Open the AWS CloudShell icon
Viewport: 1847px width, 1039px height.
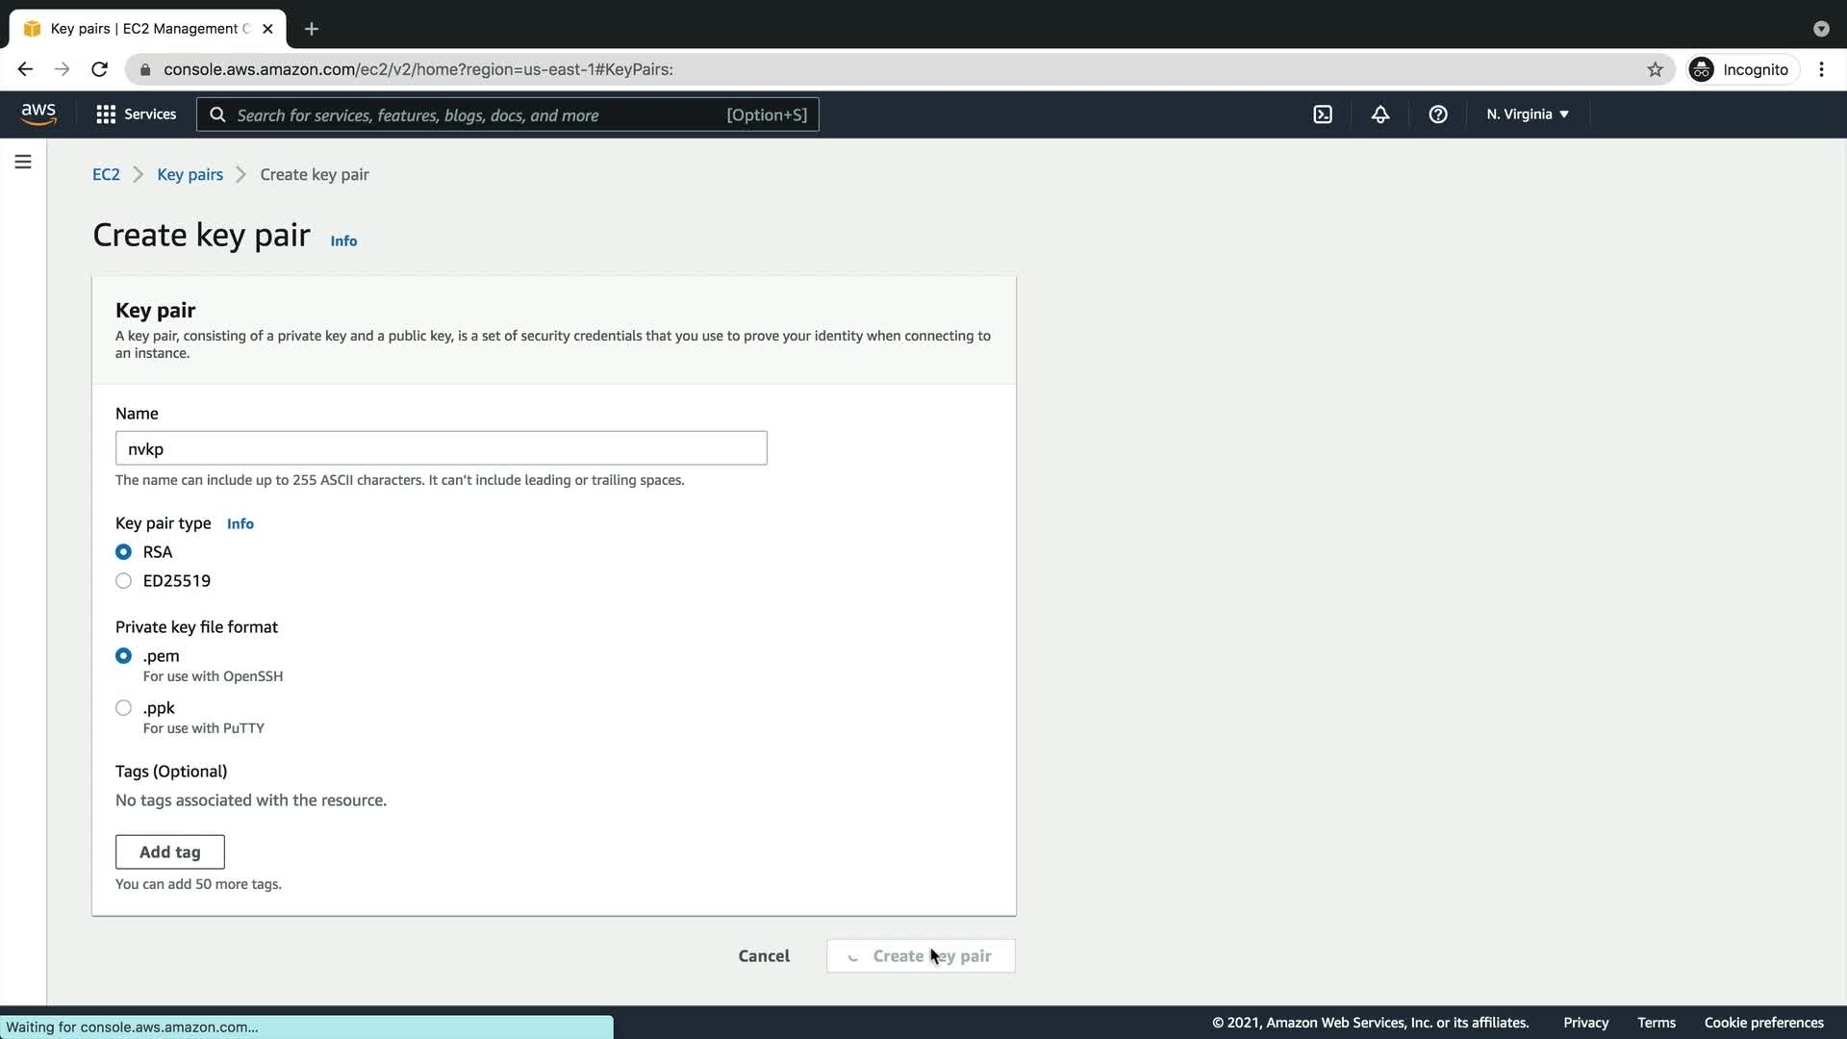[x=1323, y=114]
